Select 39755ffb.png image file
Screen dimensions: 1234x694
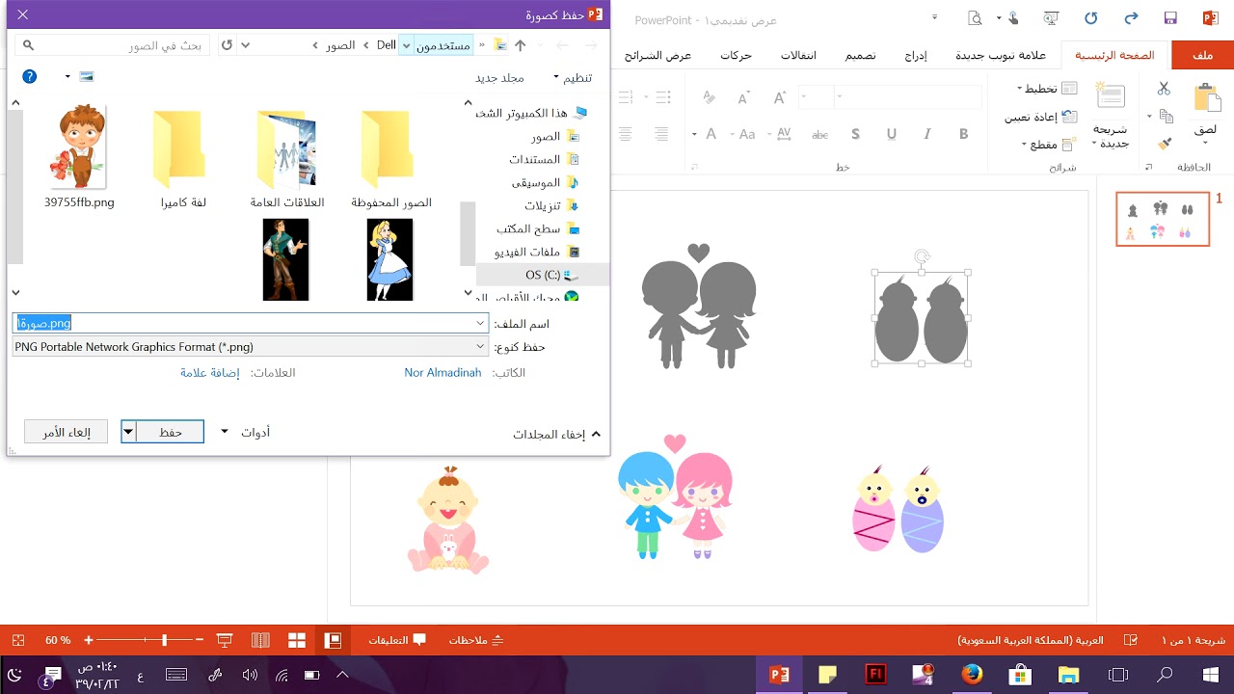click(80, 157)
